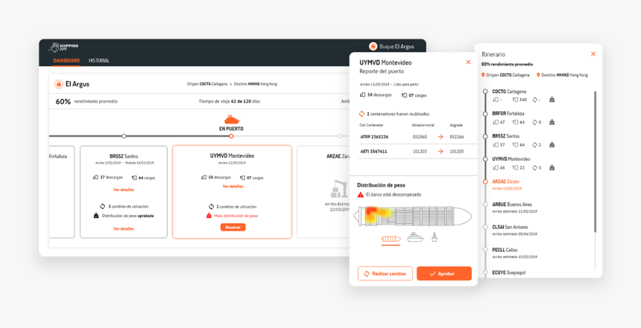Click the Buque El Argus ship avatar
The height and width of the screenshot is (328, 641).
click(373, 47)
